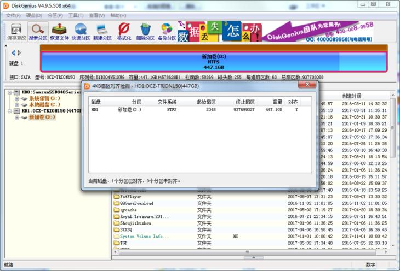Select 新加卷 (D:) in disk tree
The width and height of the screenshot is (400, 271).
coord(42,117)
